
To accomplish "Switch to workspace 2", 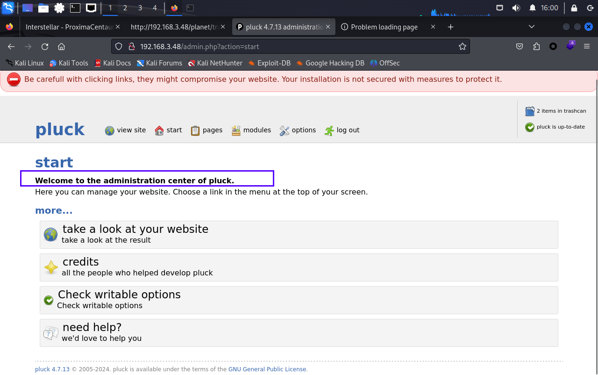I will [125, 7].
